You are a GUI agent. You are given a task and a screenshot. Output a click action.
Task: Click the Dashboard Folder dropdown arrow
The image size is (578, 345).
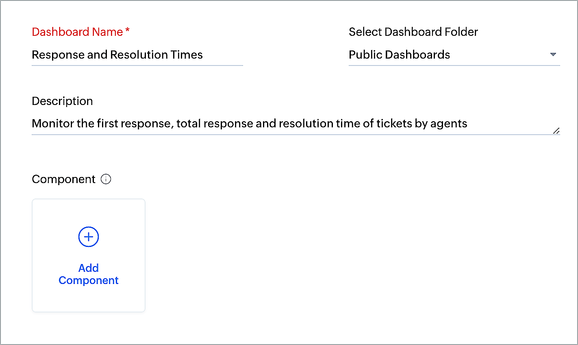click(x=553, y=55)
